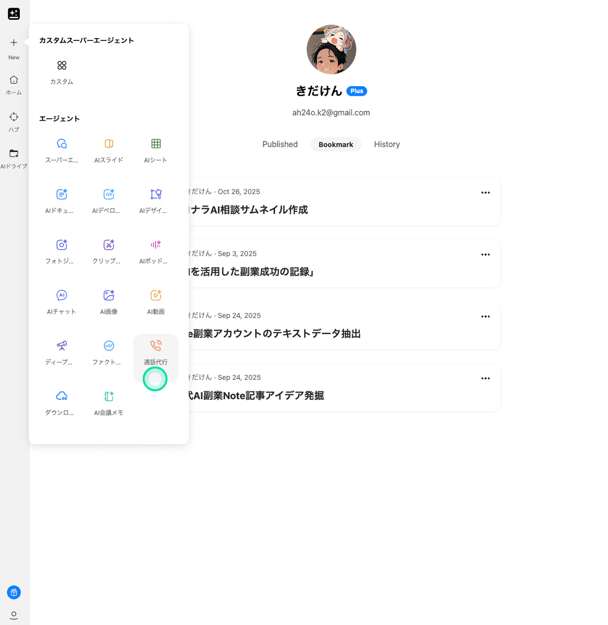Open the きだけん profile avatar
Image resolution: width=608 pixels, height=625 pixels.
click(x=331, y=49)
